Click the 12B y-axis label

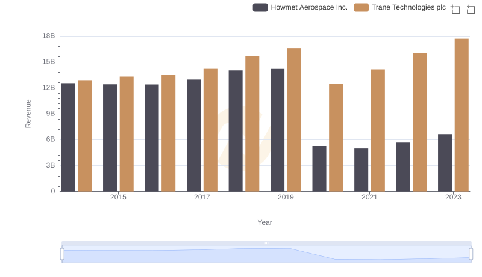49,88
